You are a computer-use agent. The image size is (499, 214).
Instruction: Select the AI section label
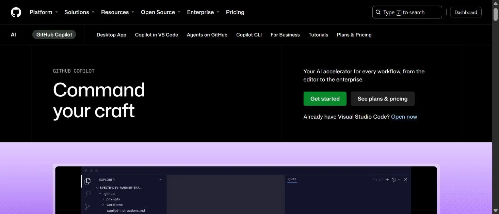[x=13, y=35]
